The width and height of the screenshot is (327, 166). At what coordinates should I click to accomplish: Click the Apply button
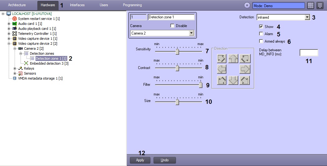pos(140,160)
